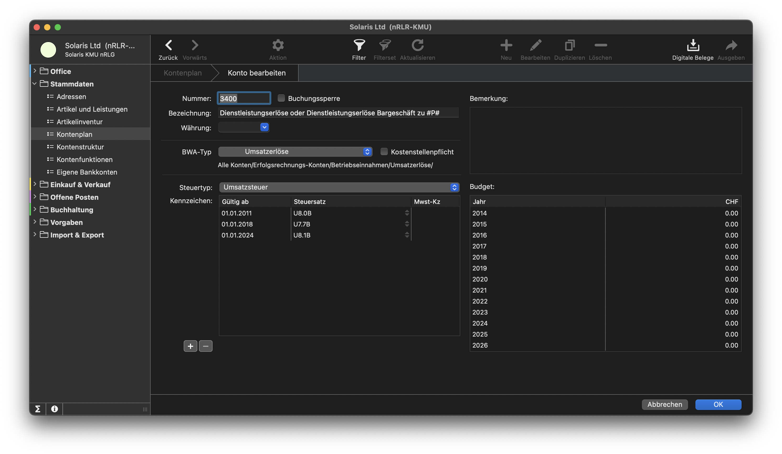The width and height of the screenshot is (782, 454).
Task: Click the Zurück back arrow icon
Action: tap(168, 46)
